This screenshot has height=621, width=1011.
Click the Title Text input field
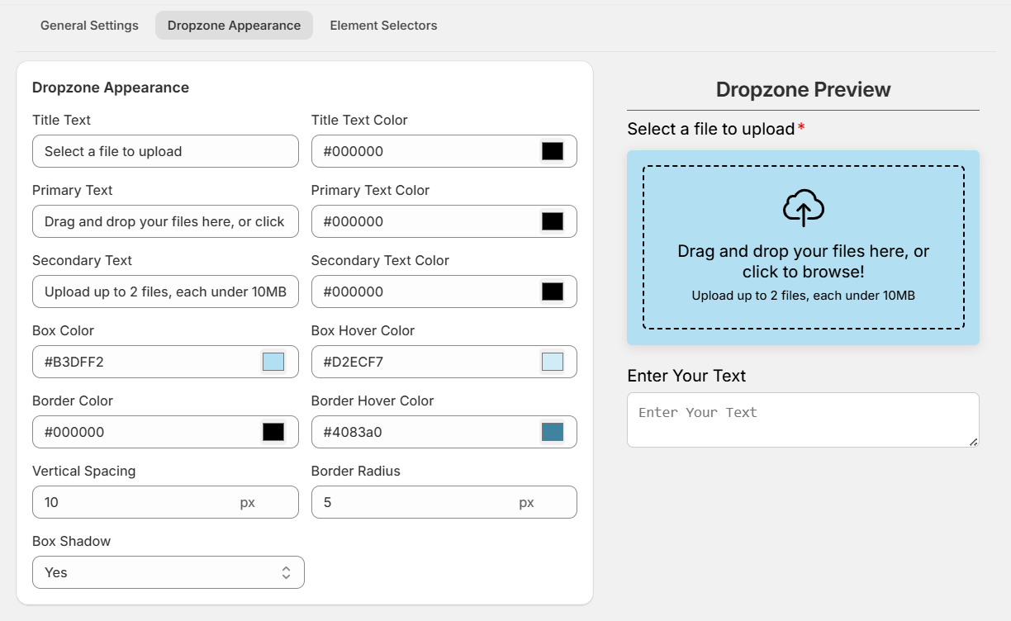[165, 151]
